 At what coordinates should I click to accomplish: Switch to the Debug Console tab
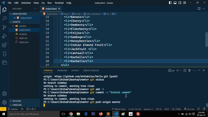[91, 71]
